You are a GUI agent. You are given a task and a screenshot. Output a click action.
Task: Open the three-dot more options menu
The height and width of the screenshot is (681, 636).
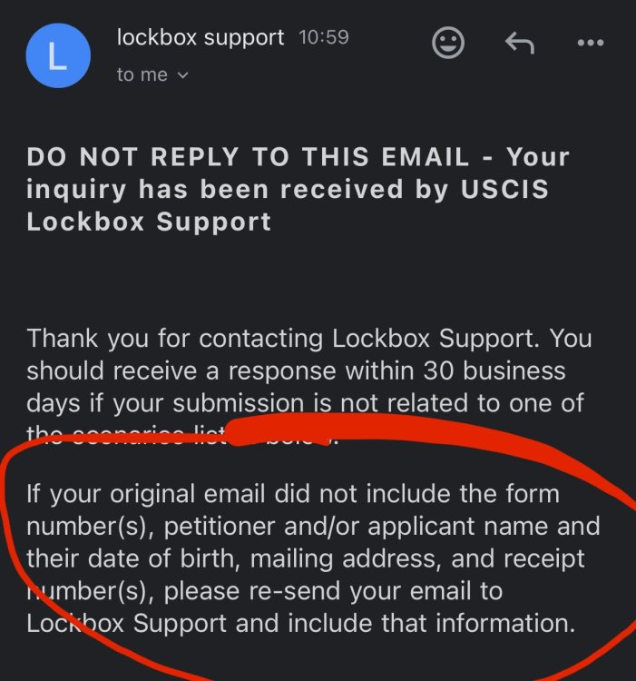coord(590,44)
